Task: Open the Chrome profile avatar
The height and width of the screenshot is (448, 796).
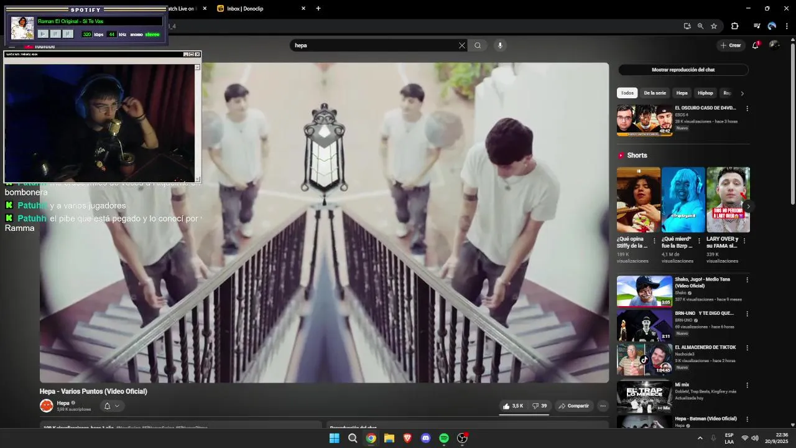Action: 772,26
